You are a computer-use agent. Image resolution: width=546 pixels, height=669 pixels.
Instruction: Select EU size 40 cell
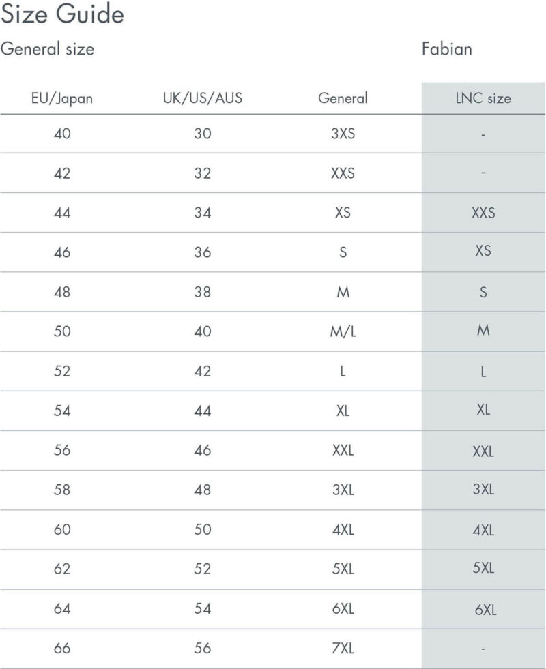[x=62, y=134]
